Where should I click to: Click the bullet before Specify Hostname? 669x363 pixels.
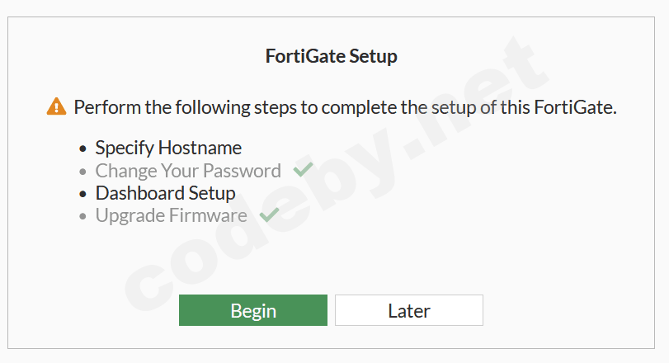(x=82, y=148)
